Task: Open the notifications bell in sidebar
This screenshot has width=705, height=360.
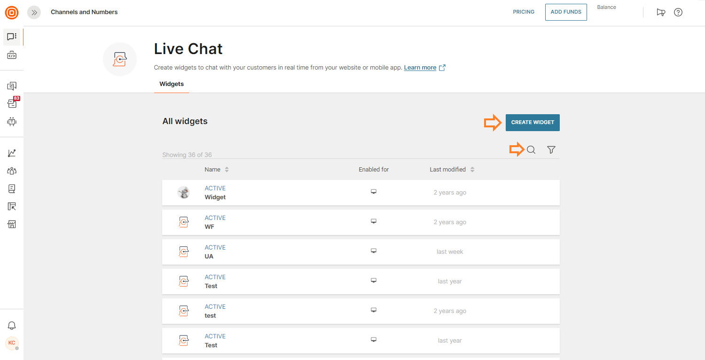Action: click(x=12, y=326)
